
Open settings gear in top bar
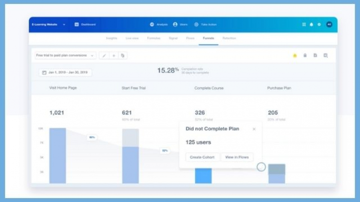pyautogui.click(x=319, y=24)
